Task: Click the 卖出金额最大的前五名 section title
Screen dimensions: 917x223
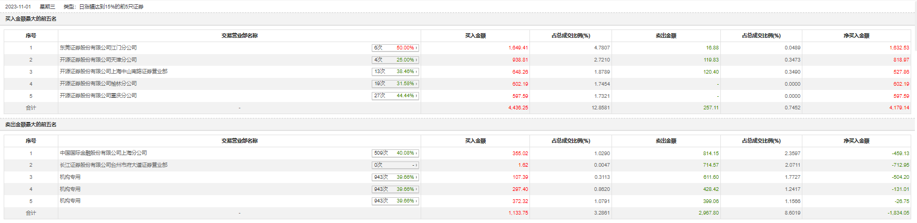Action: [31, 125]
